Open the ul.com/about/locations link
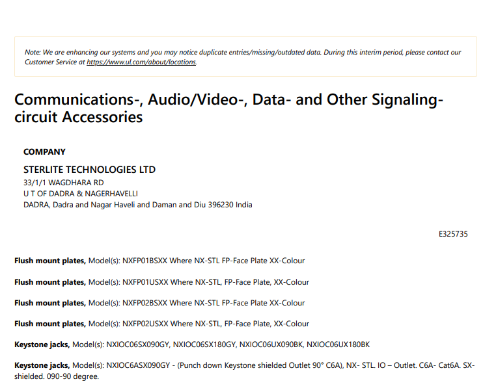The image size is (483, 390). point(141,62)
